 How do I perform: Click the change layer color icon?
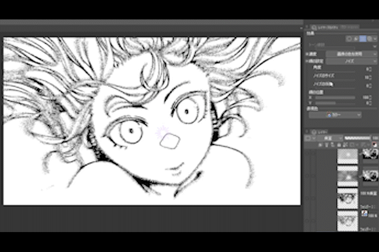(374, 145)
